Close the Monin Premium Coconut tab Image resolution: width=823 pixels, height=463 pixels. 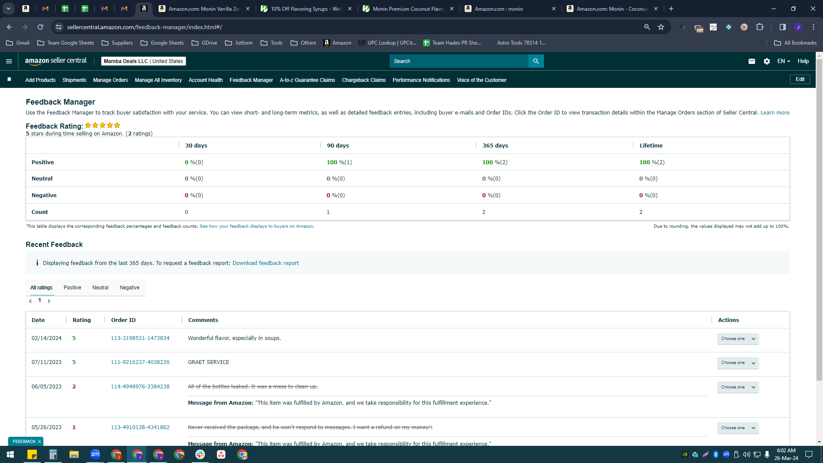pos(452,9)
